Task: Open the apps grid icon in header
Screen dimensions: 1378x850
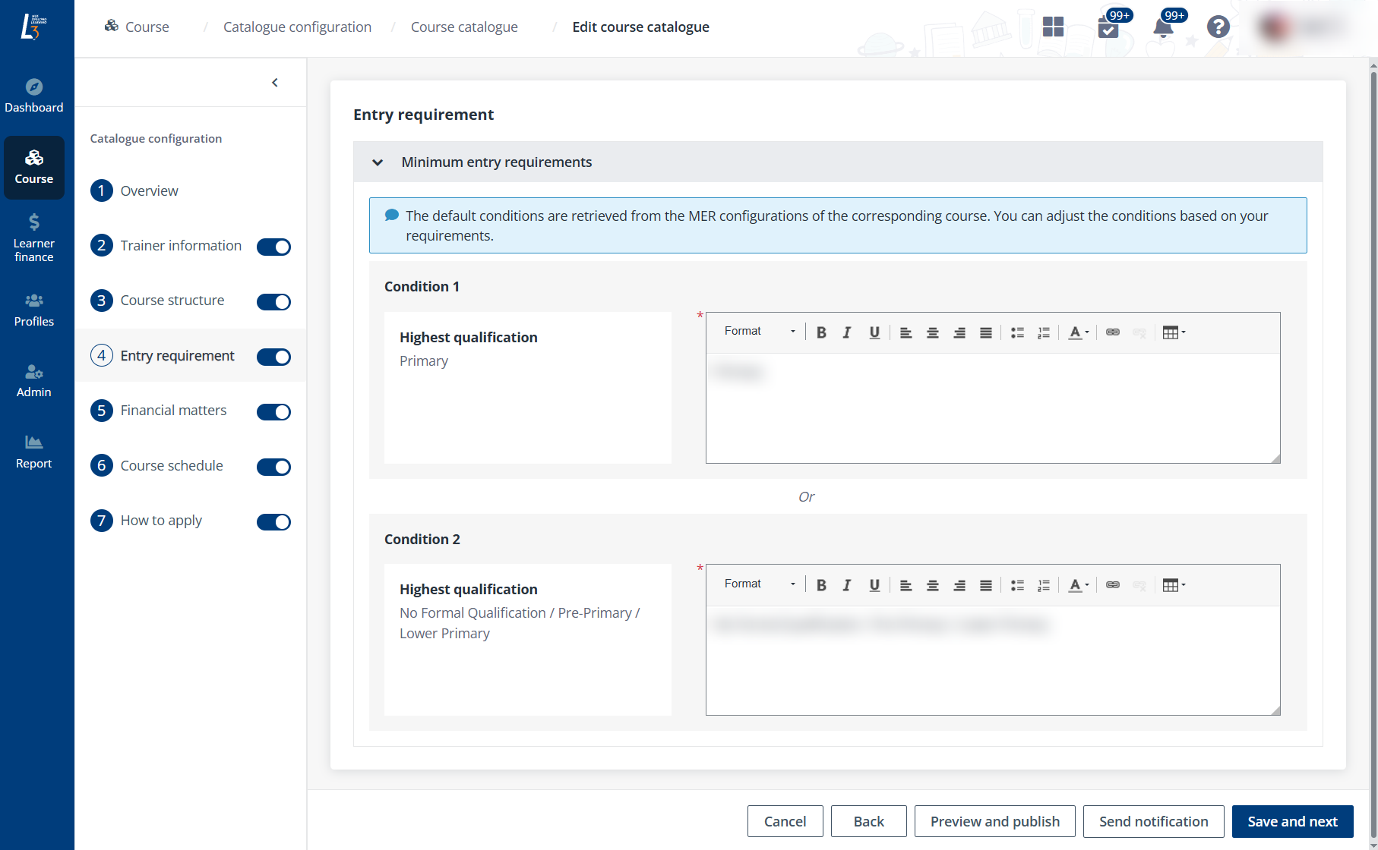Action: [x=1053, y=27]
